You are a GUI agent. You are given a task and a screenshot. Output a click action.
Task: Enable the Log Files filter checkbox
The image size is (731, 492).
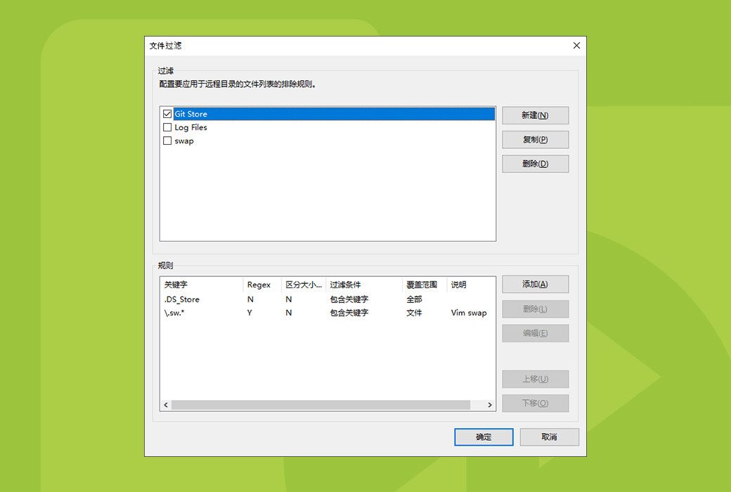167,127
